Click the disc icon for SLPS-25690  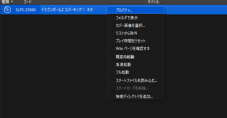click(7, 10)
